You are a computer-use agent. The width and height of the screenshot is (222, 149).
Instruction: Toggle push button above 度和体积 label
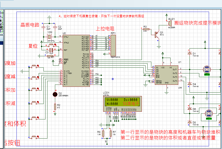(x=34, y=118)
